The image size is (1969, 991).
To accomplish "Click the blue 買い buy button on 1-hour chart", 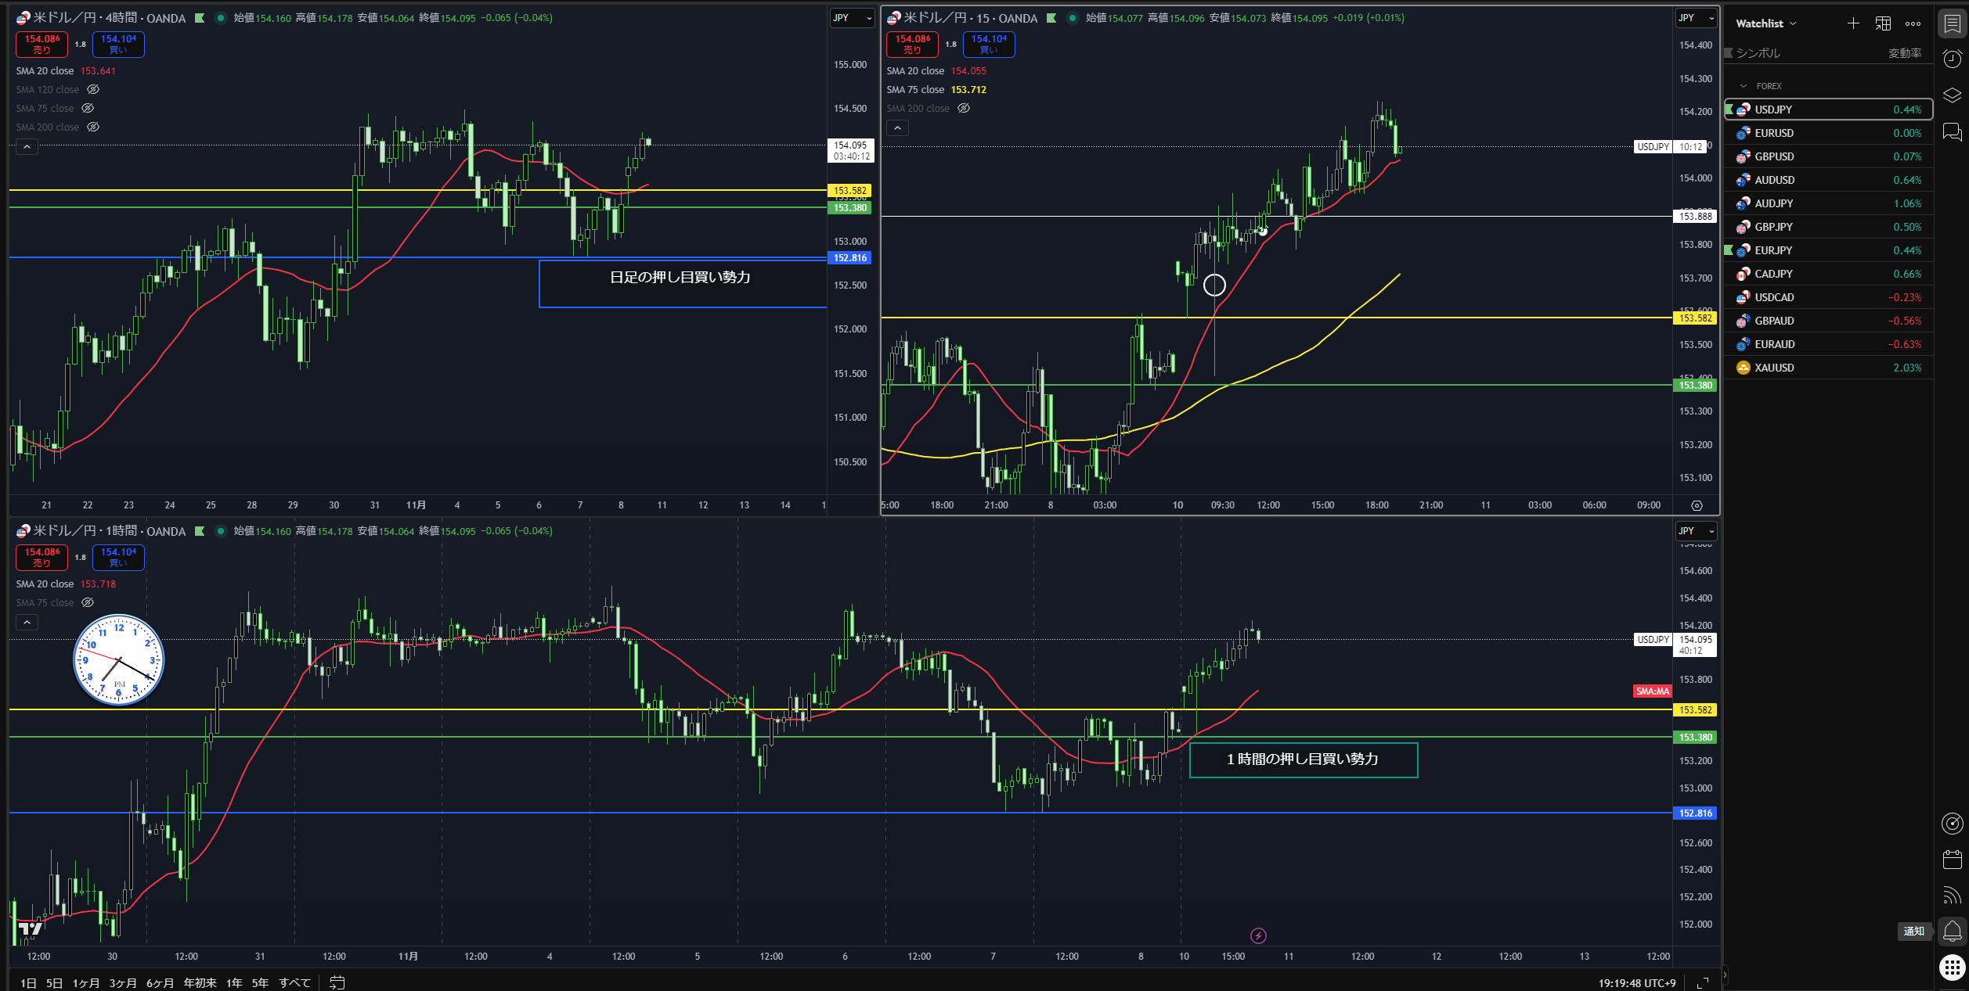I will point(118,557).
